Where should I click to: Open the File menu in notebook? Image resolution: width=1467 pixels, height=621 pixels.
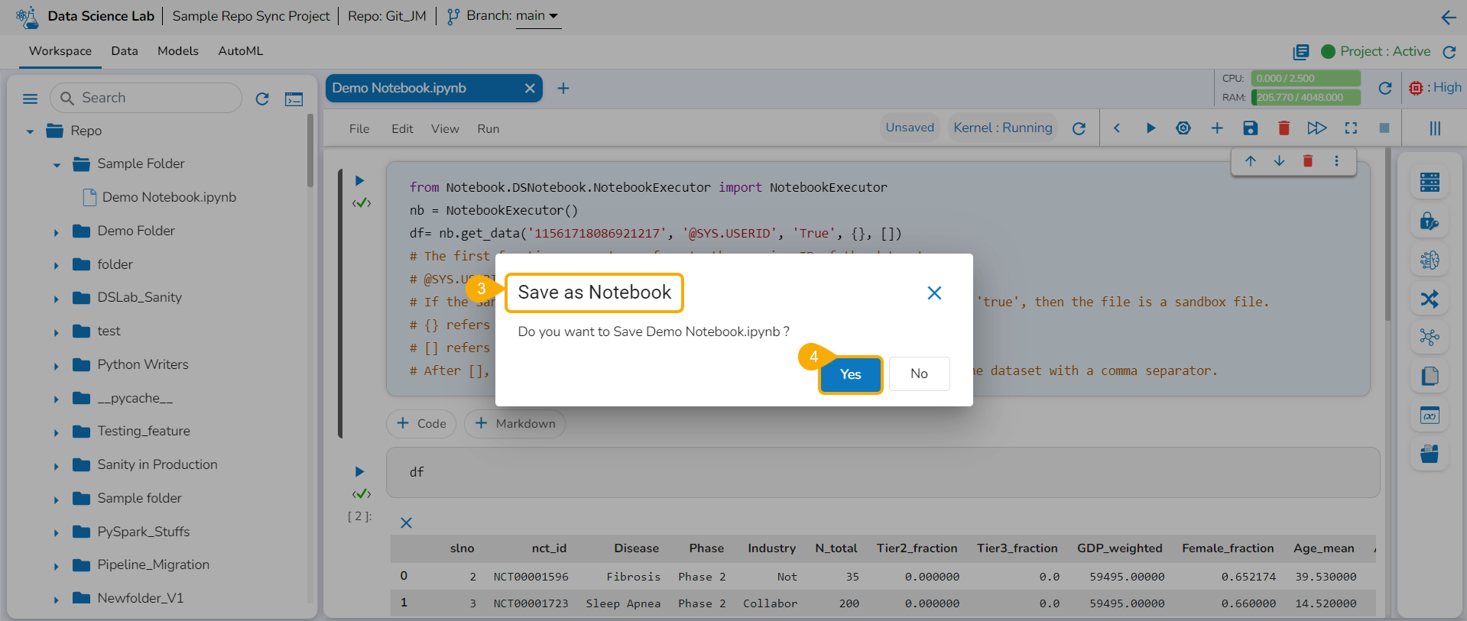point(359,129)
